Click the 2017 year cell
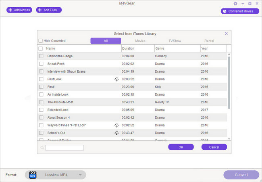 coord(204,110)
